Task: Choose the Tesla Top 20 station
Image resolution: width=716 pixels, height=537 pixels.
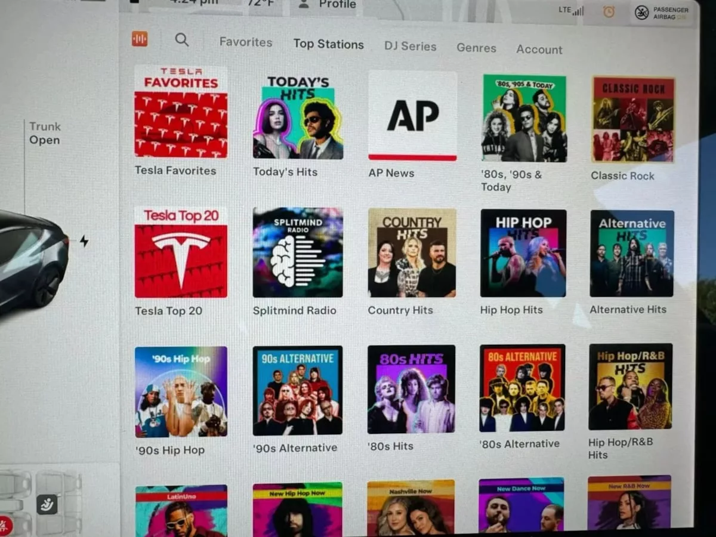Action: [181, 252]
